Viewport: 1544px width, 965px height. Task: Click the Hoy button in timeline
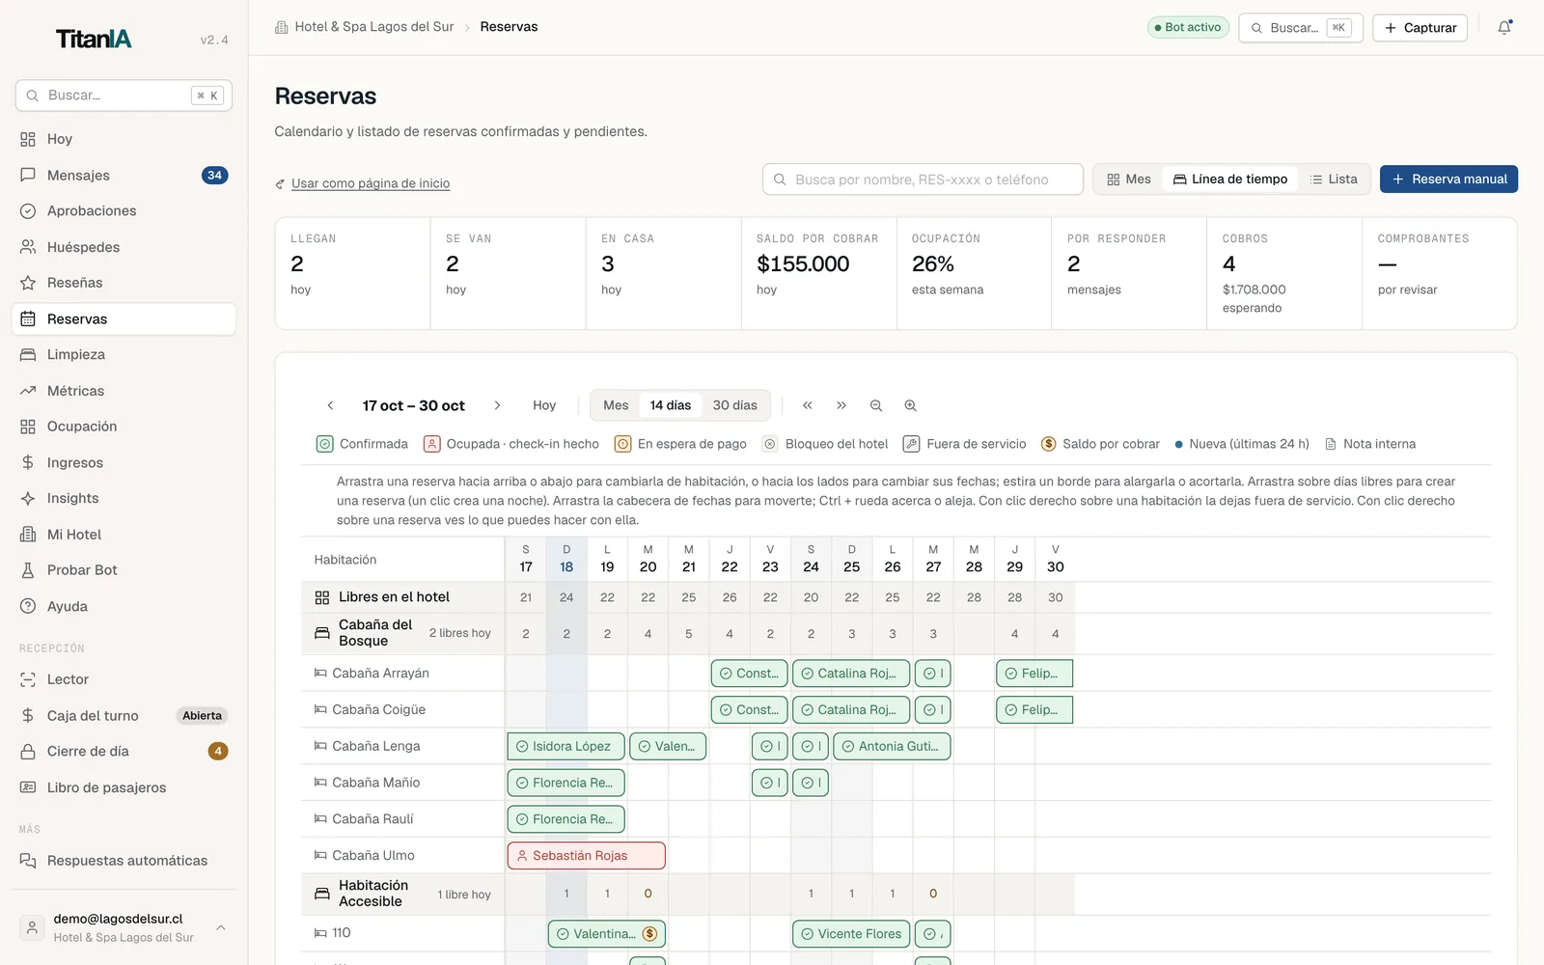(x=544, y=406)
